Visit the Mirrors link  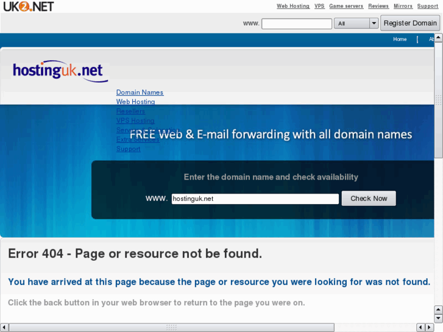[x=403, y=6]
